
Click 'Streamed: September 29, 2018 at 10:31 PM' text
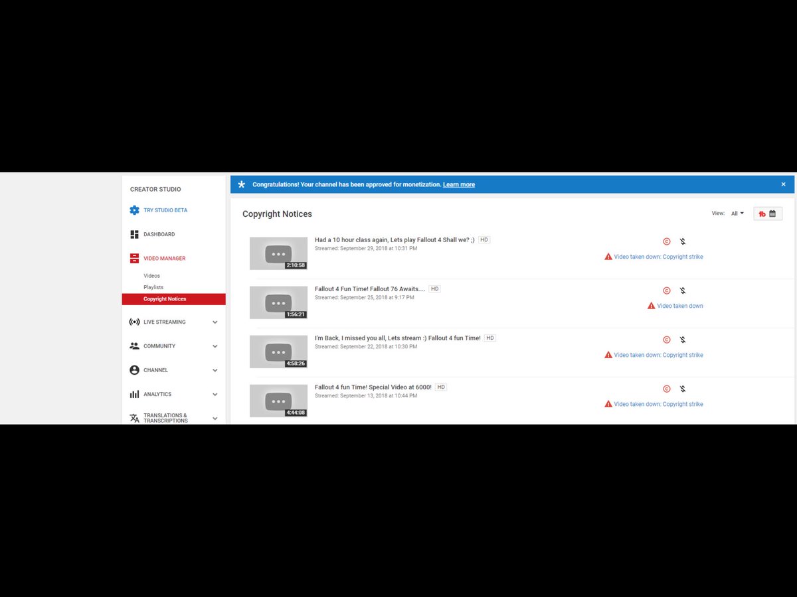366,248
